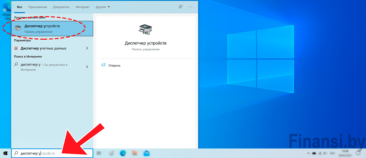Open the Windows Start button

coord(5,153)
